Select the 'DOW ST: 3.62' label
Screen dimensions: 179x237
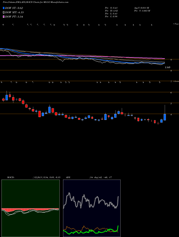pyautogui.click(x=14, y=8)
